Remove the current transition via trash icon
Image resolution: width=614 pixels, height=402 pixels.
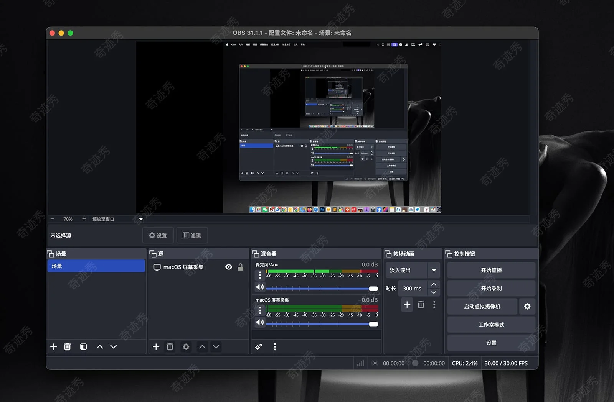click(x=421, y=305)
